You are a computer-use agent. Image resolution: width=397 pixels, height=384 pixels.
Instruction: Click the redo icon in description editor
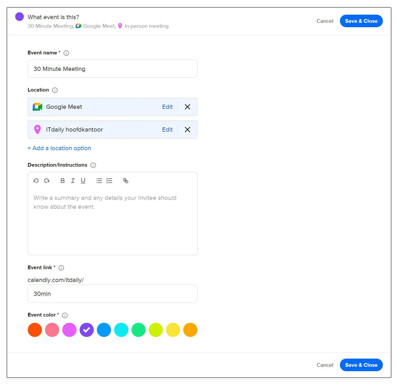click(47, 180)
